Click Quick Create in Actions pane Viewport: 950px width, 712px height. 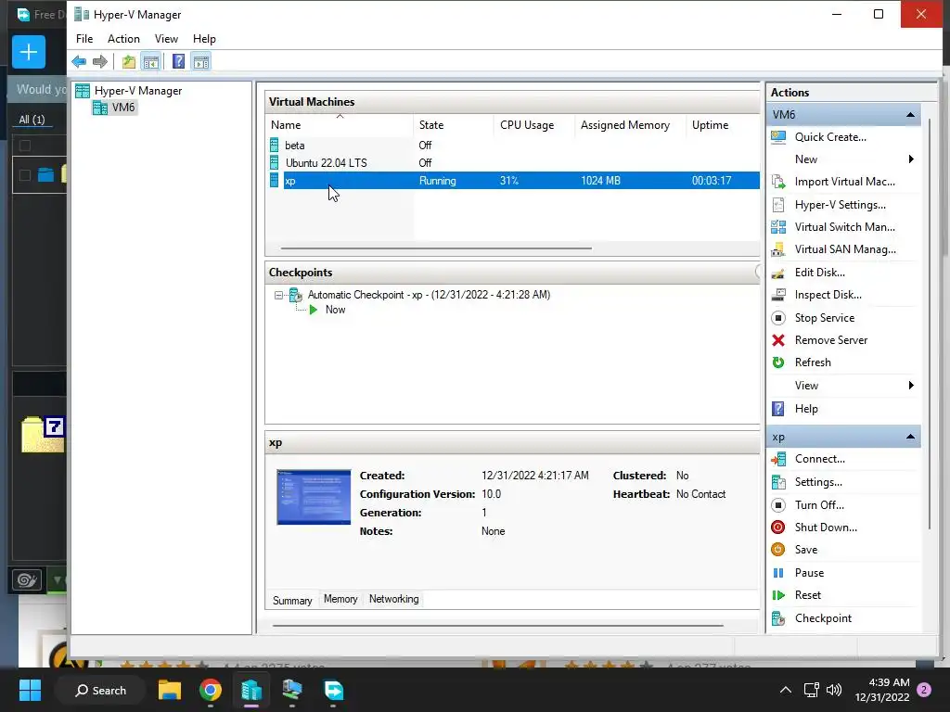coord(830,137)
